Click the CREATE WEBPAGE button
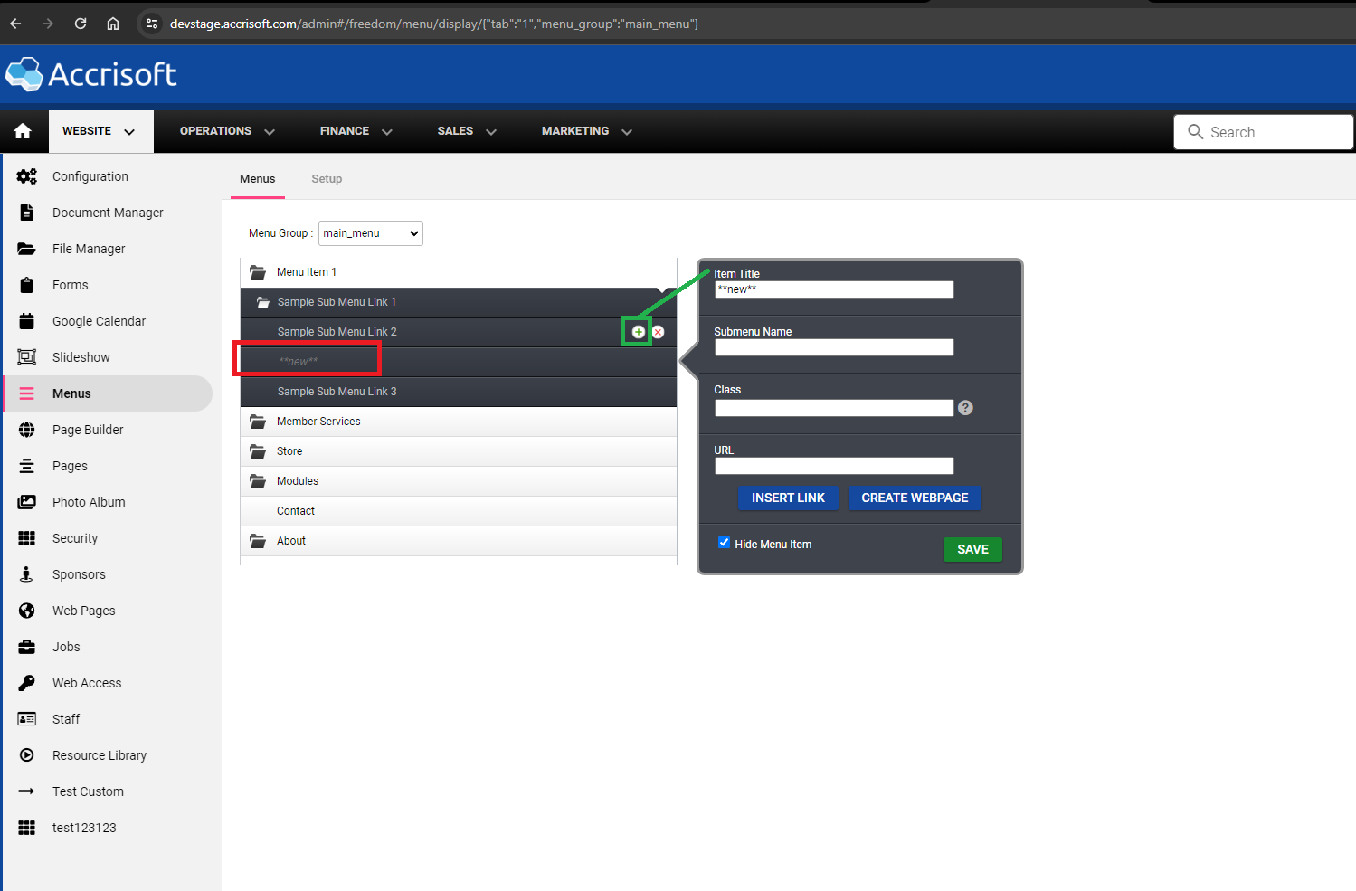Viewport: 1356px width, 891px height. tap(915, 498)
